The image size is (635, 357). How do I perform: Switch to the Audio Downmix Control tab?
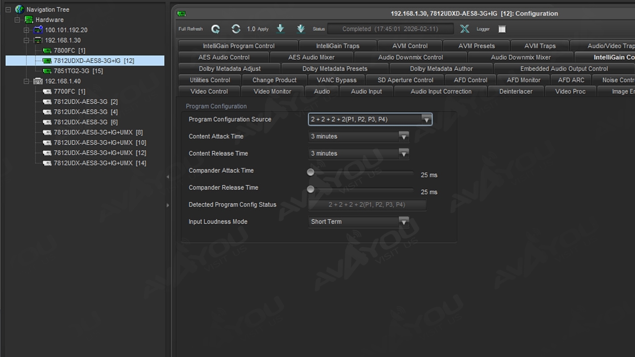[410, 57]
